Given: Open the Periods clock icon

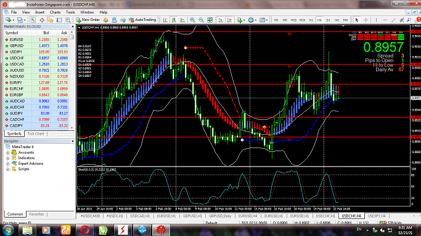Looking at the screenshot, I should pyautogui.click(x=251, y=20).
